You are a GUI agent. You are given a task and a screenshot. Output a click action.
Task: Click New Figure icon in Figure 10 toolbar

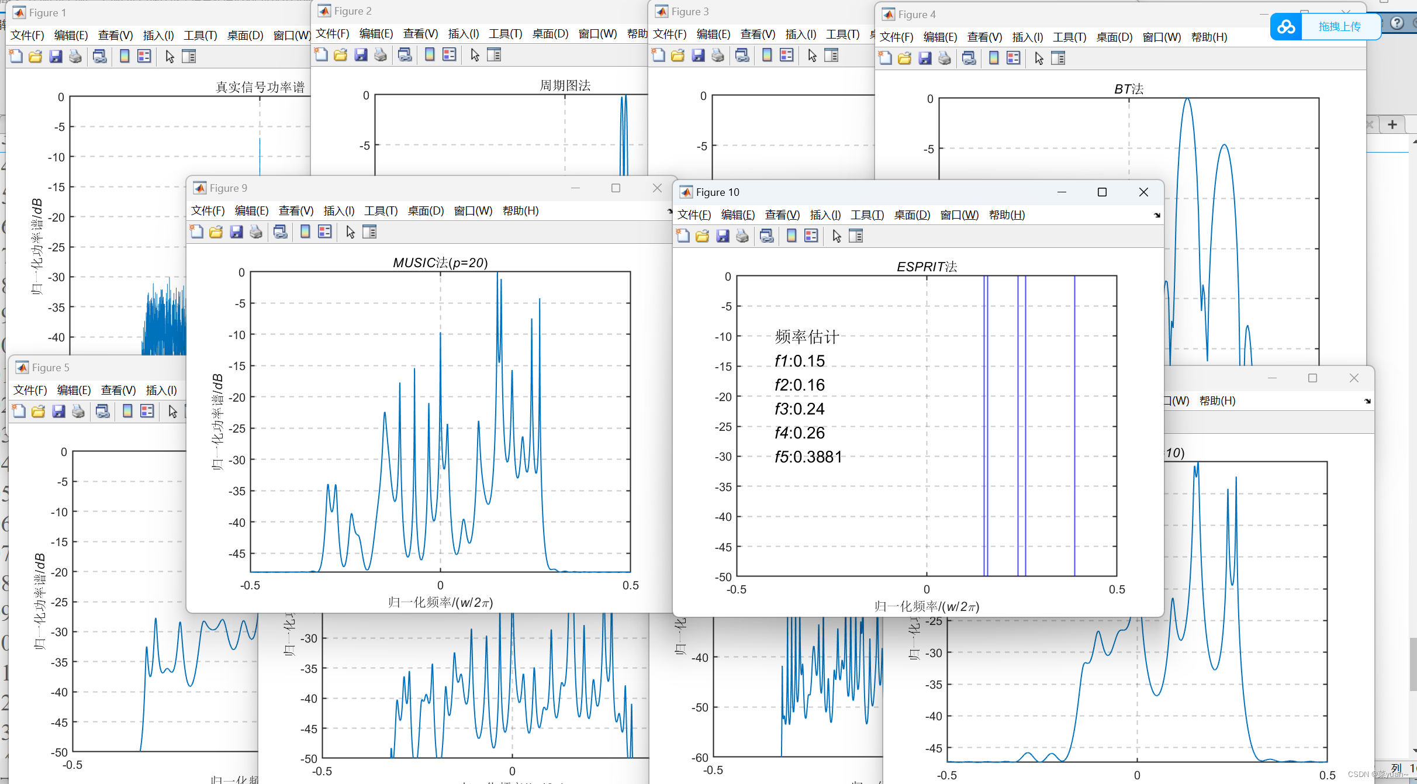point(683,236)
